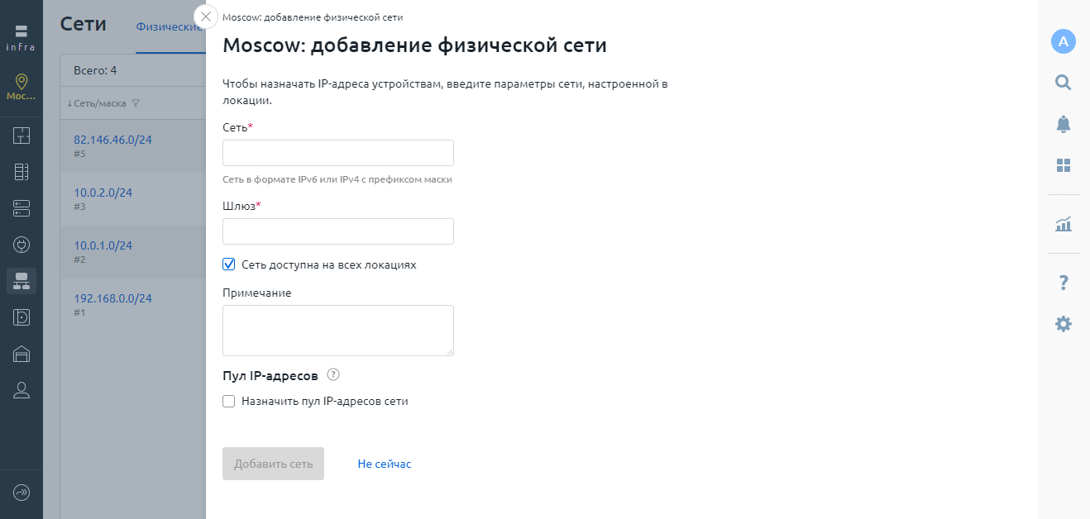Open the search magnifier icon
The image size is (1090, 519).
pyautogui.click(x=1064, y=82)
